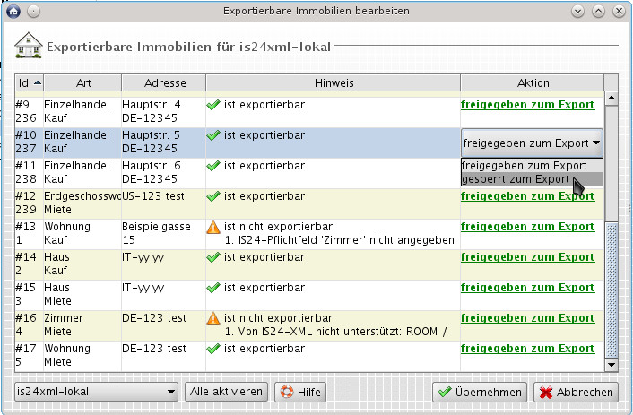This screenshot has height=415, width=633.
Task: Click the Adresse column header
Action: pyautogui.click(x=163, y=82)
